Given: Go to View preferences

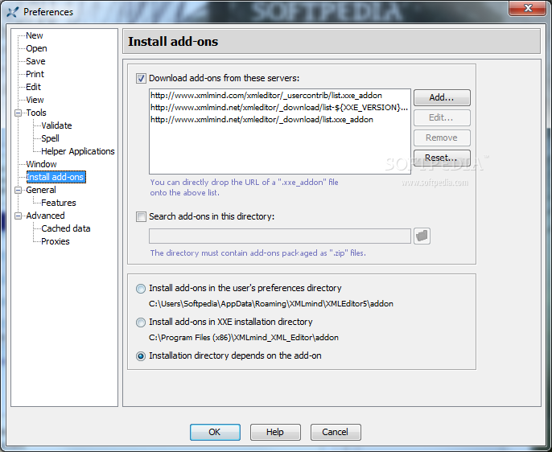Looking at the screenshot, I should pos(35,100).
